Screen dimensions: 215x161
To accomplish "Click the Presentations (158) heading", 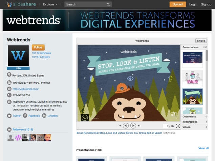I will coord(89,150).
